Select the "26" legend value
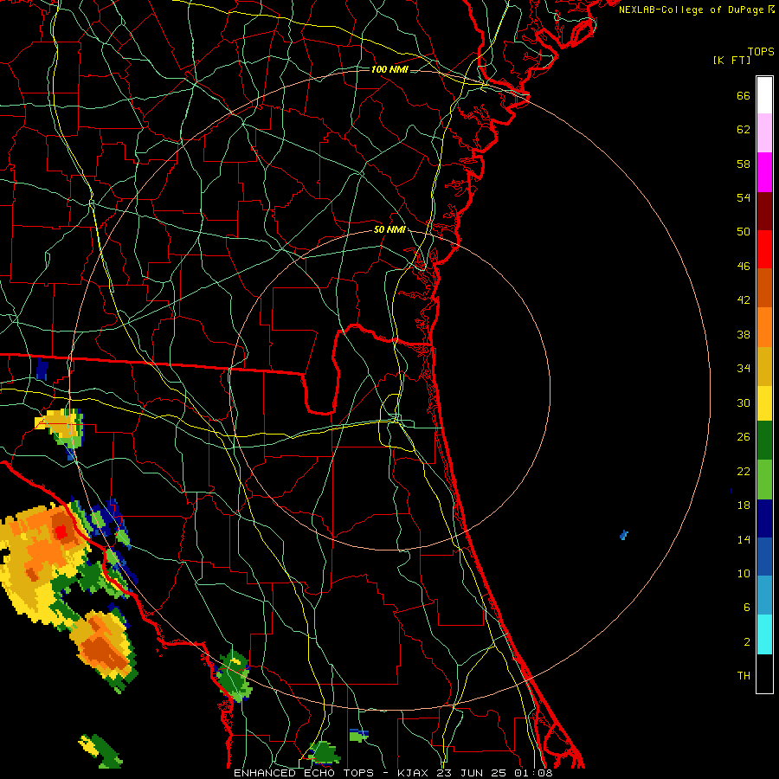779x779 pixels. (x=744, y=437)
